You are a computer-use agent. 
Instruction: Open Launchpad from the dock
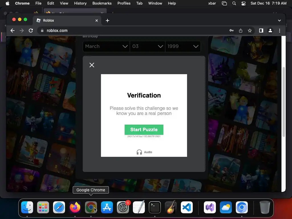[x=43, y=207]
